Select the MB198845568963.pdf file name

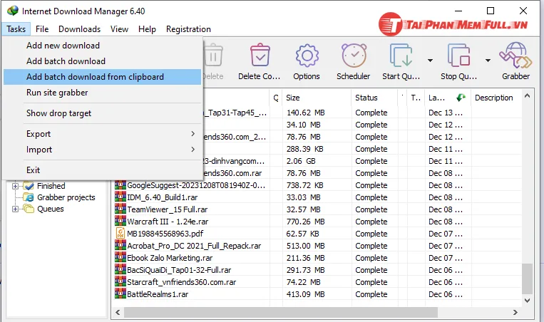click(x=165, y=234)
